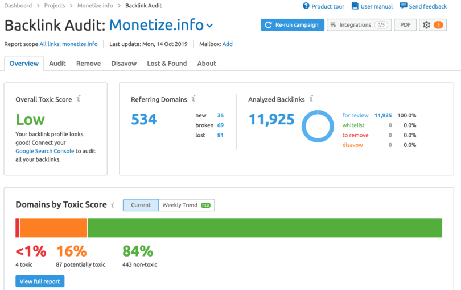Click the info icon beside Overall Toxic Score
This screenshot has width=461, height=290.
click(x=79, y=99)
